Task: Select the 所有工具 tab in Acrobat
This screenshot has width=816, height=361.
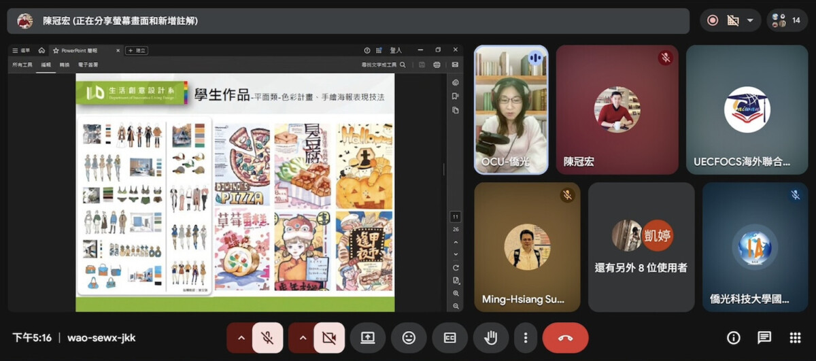Action: pyautogui.click(x=22, y=65)
